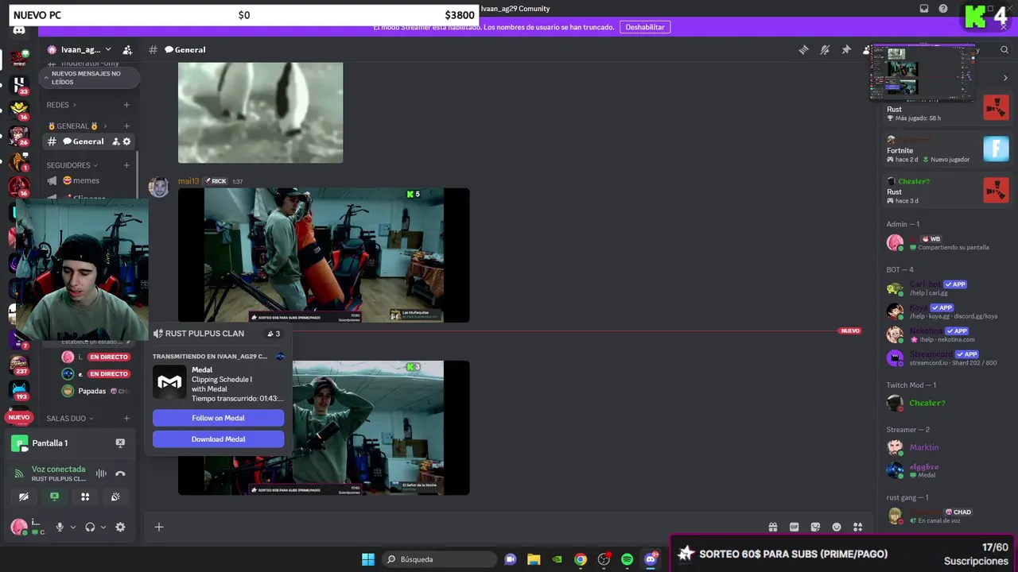The height and width of the screenshot is (572, 1018).
Task: Toggle the camera on or off
Action: tap(24, 497)
